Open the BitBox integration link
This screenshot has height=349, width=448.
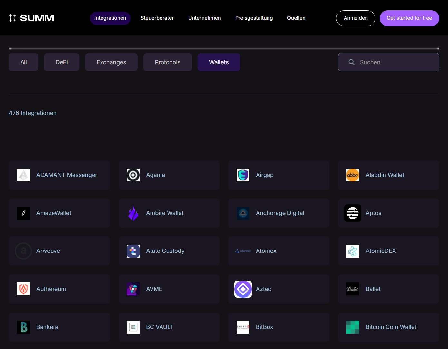pos(279,327)
